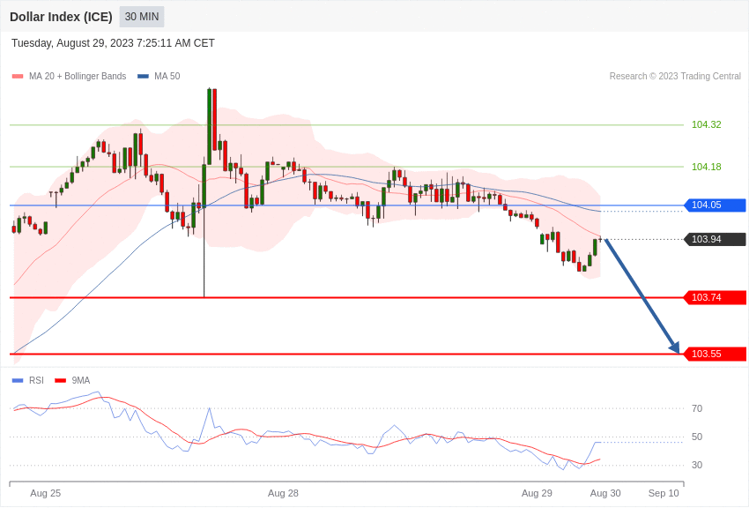Click the date Tuesday, August 29, 2023 timestamp

coord(113,43)
